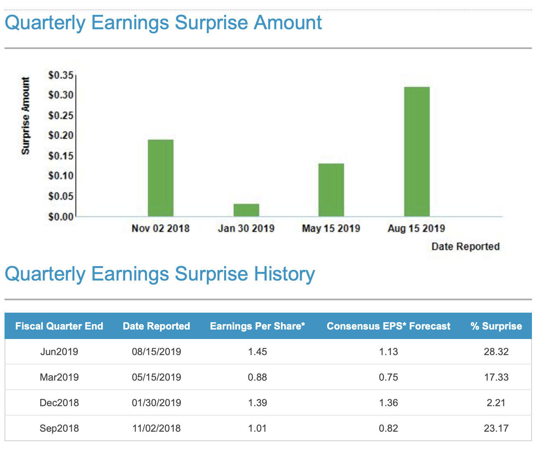This screenshot has width=548, height=463.
Task: Click the $0.25 y-axis tick label
Action: click(x=61, y=116)
